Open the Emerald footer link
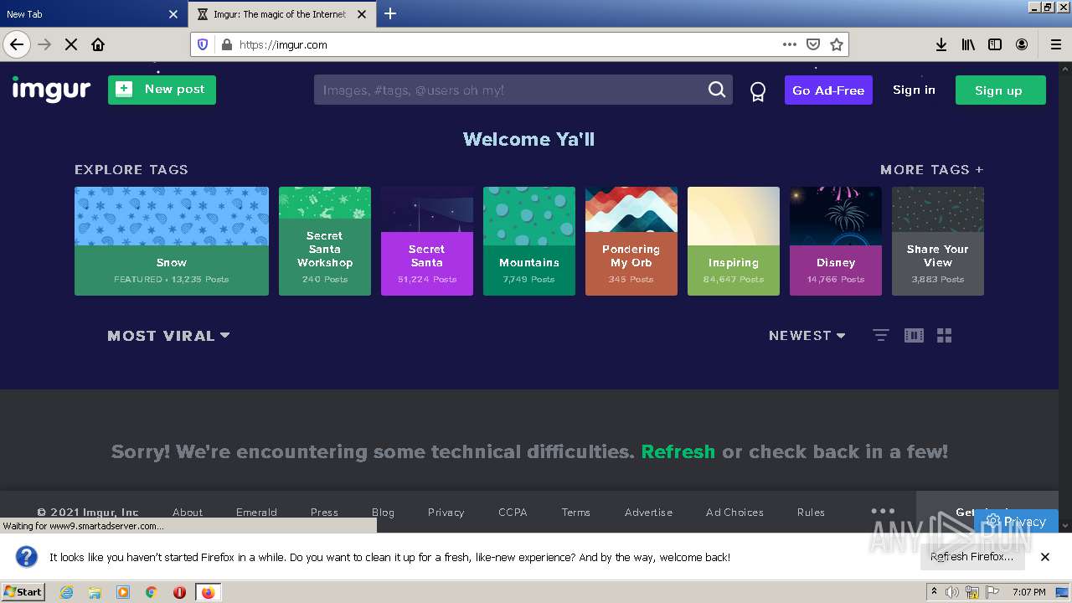 (256, 512)
